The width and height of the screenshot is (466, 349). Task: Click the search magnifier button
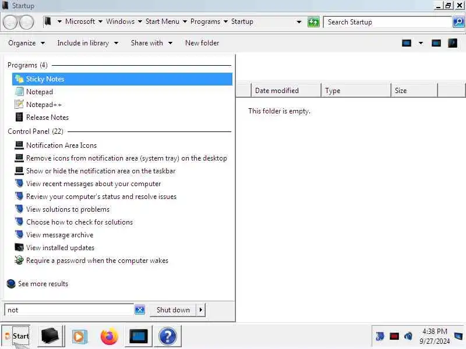click(458, 22)
